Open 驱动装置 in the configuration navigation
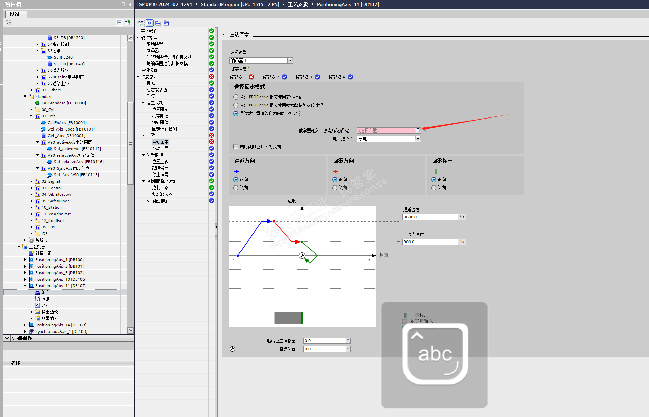Screen dimensions: 649x417 [155, 44]
